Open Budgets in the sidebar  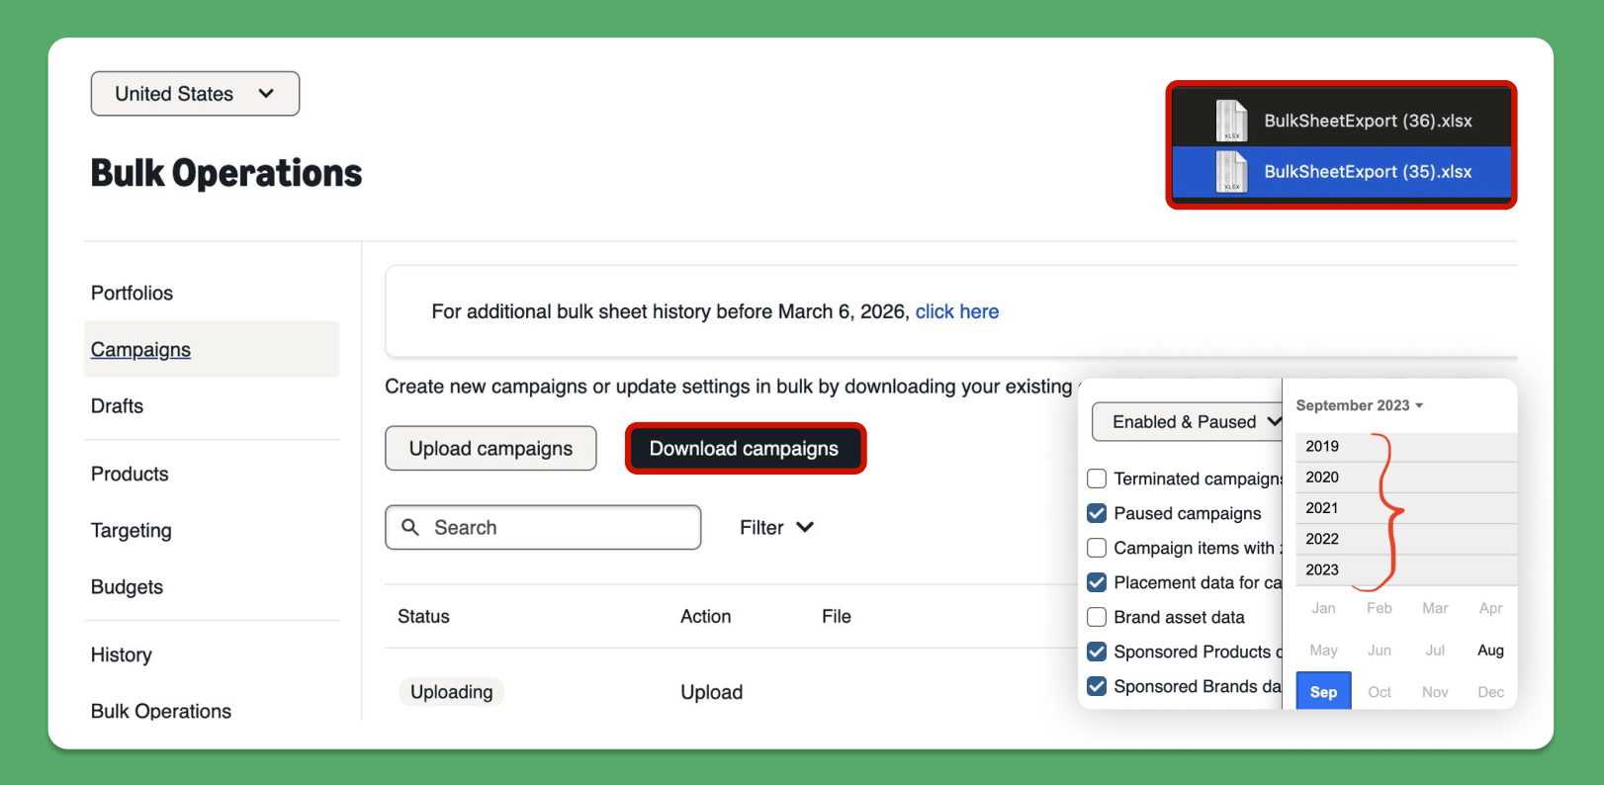coord(127,587)
